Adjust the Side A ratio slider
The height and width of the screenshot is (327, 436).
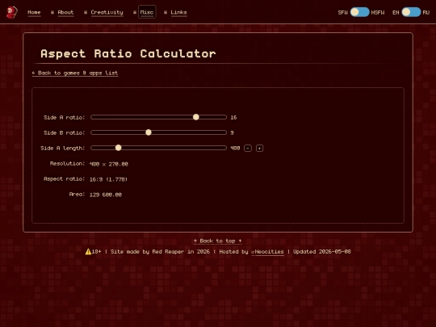click(x=158, y=117)
